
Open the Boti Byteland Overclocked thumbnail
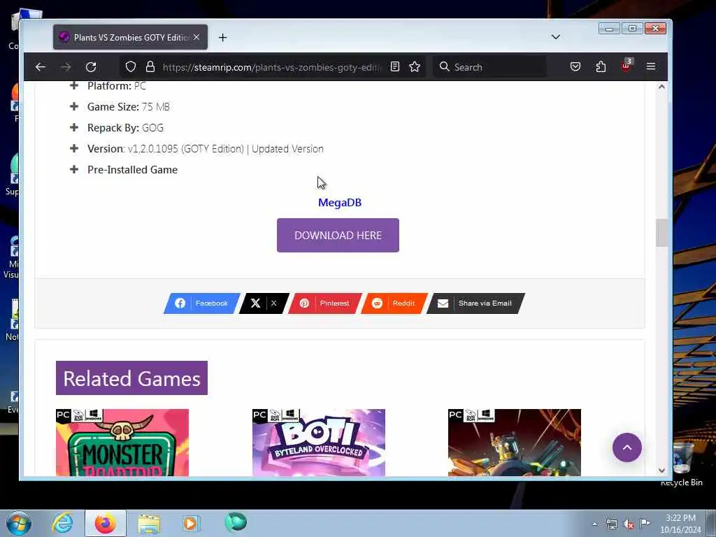pyautogui.click(x=318, y=443)
